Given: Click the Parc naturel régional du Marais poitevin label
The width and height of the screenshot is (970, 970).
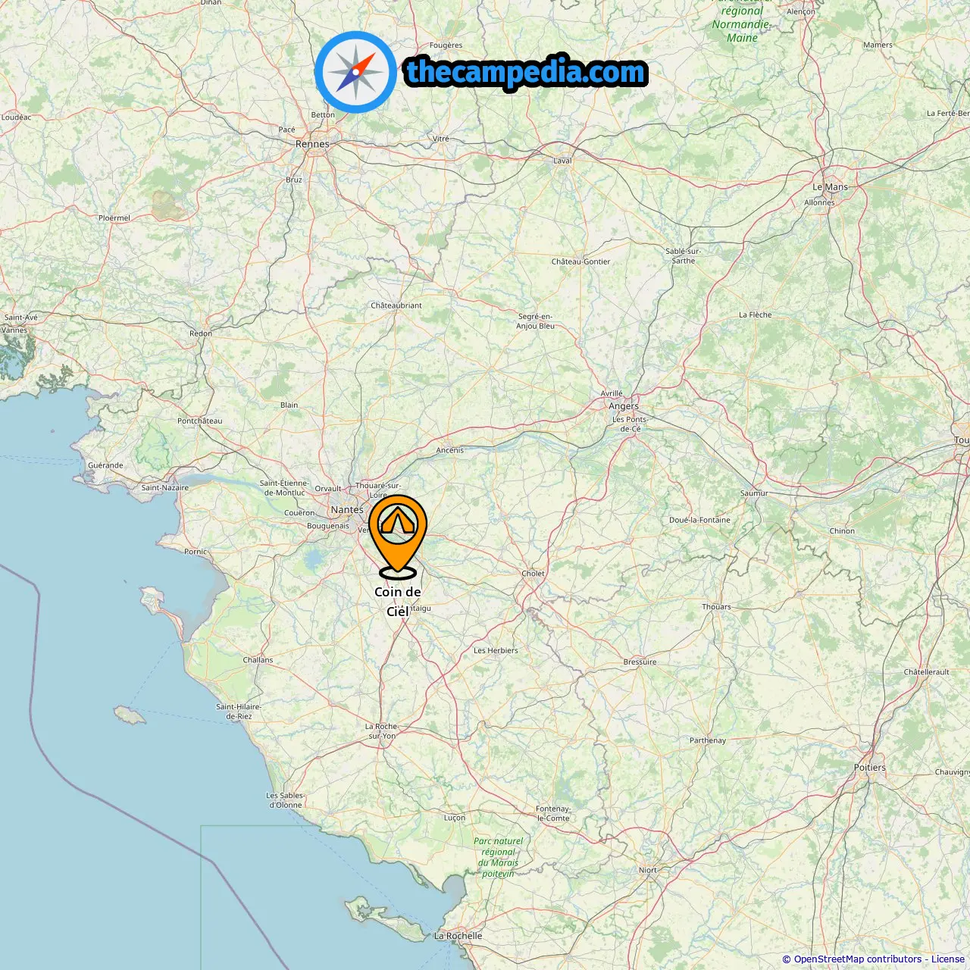Looking at the screenshot, I should pos(498,857).
